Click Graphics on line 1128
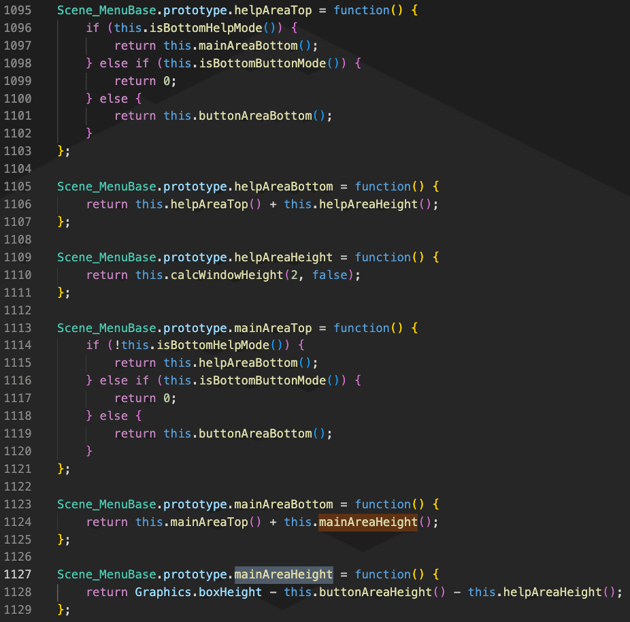The width and height of the screenshot is (630, 622). [163, 592]
